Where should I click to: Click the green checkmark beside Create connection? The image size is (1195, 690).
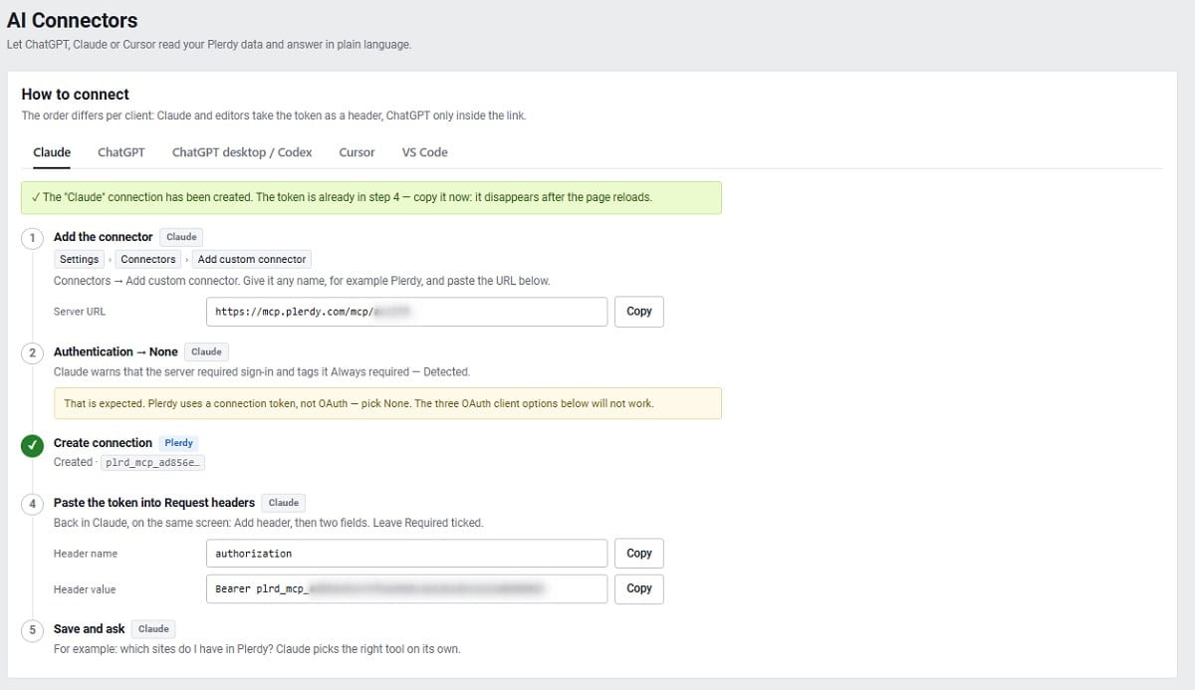[x=33, y=445]
